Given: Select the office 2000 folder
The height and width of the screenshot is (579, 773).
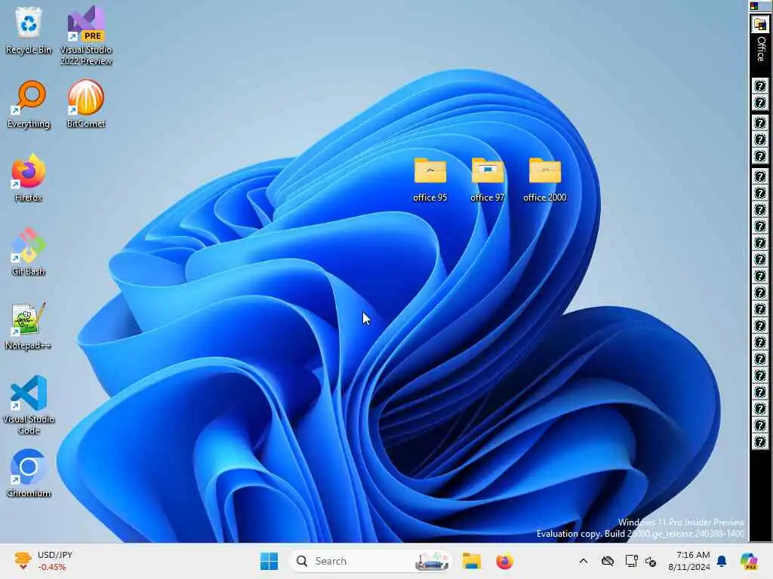Looking at the screenshot, I should [x=545, y=179].
